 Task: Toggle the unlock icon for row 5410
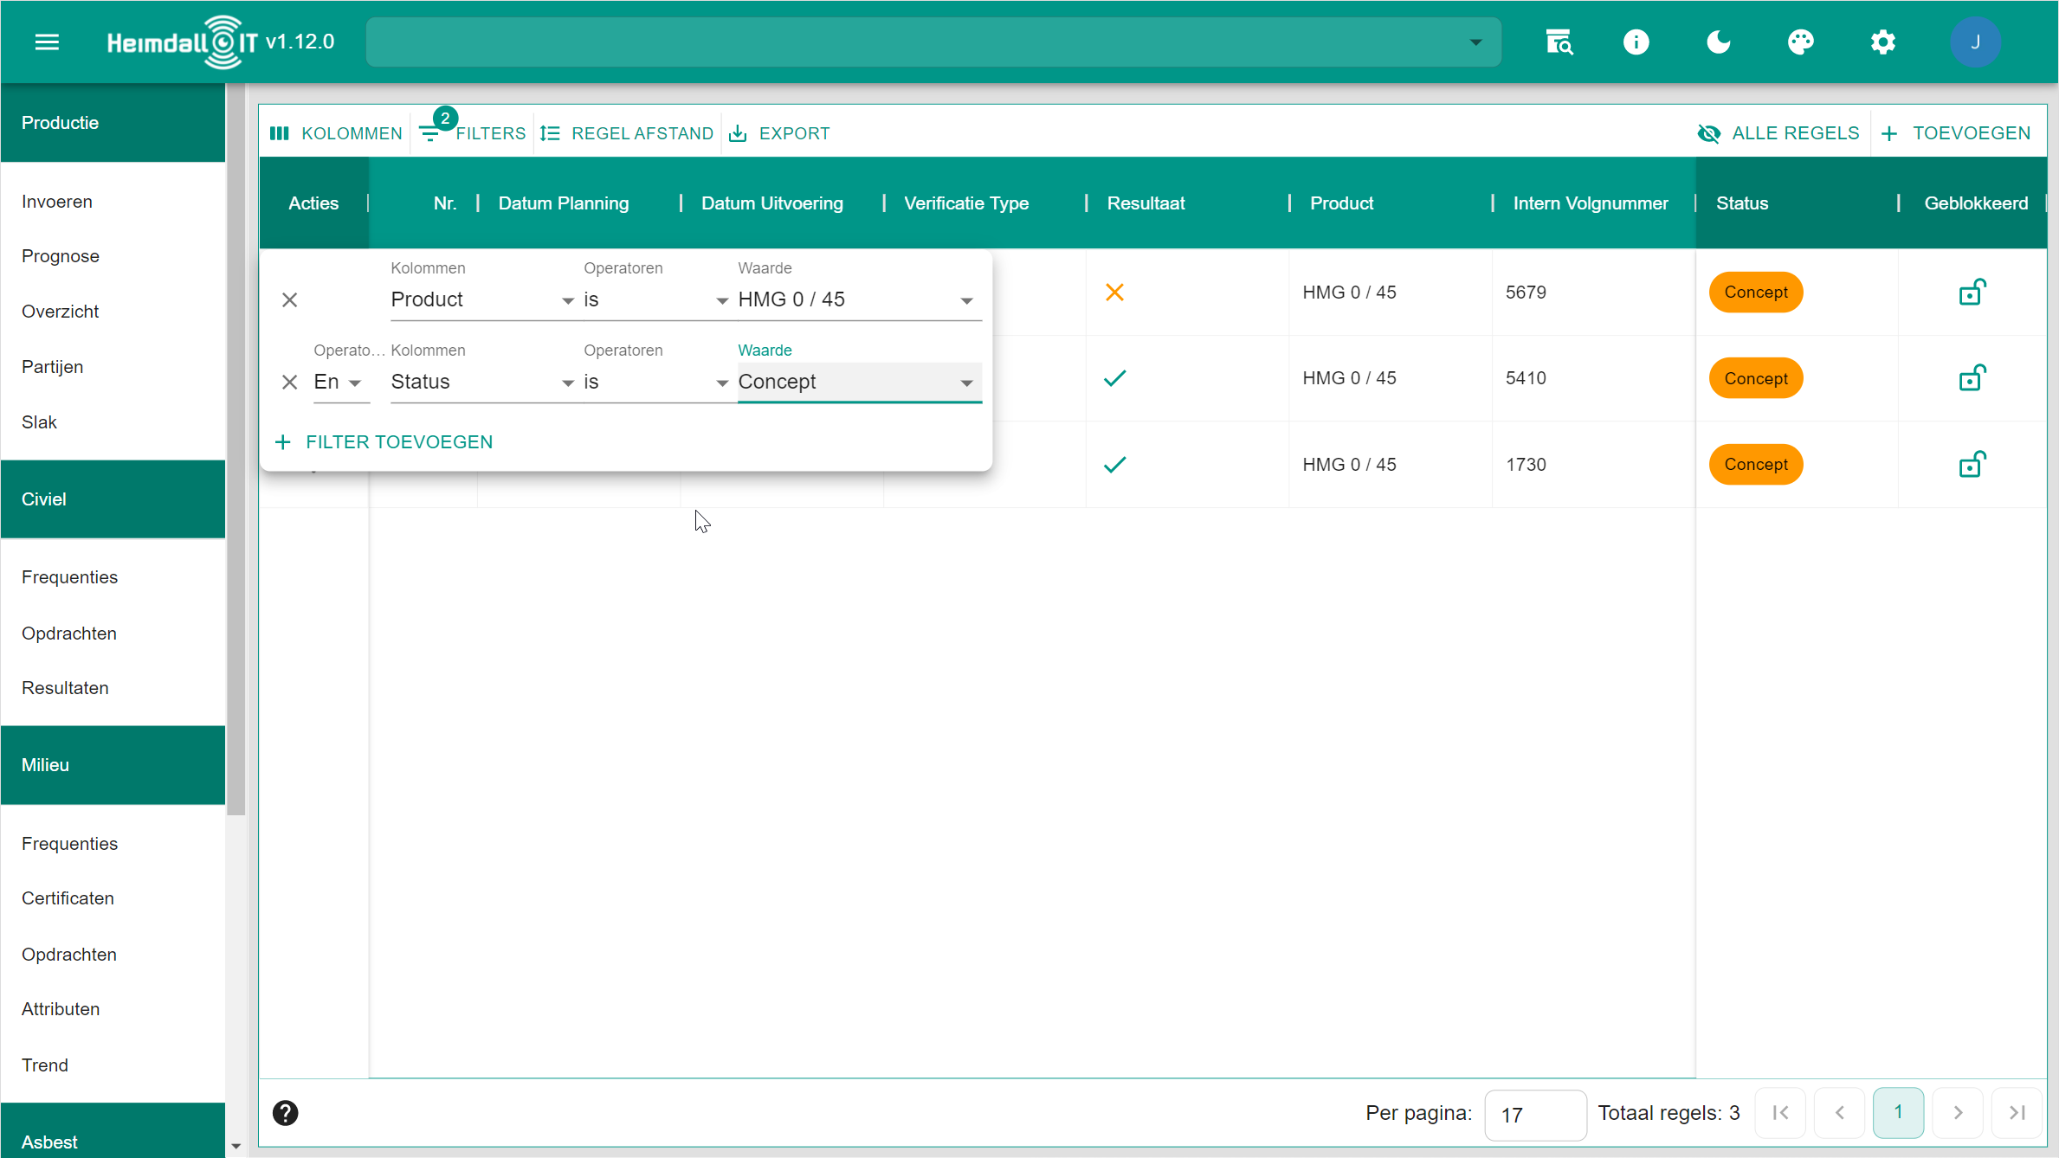click(1972, 378)
